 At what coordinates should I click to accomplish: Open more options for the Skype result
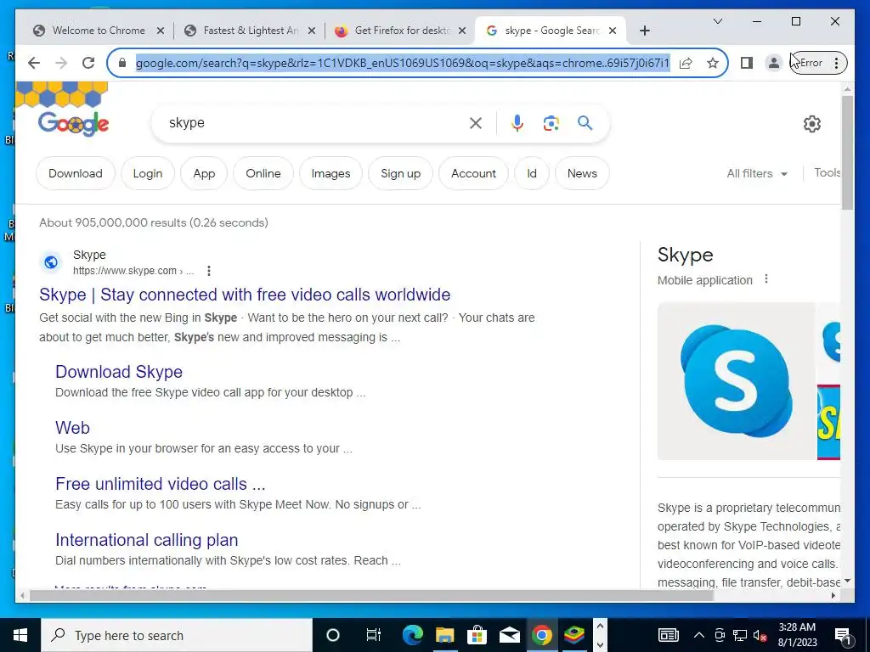(x=209, y=271)
